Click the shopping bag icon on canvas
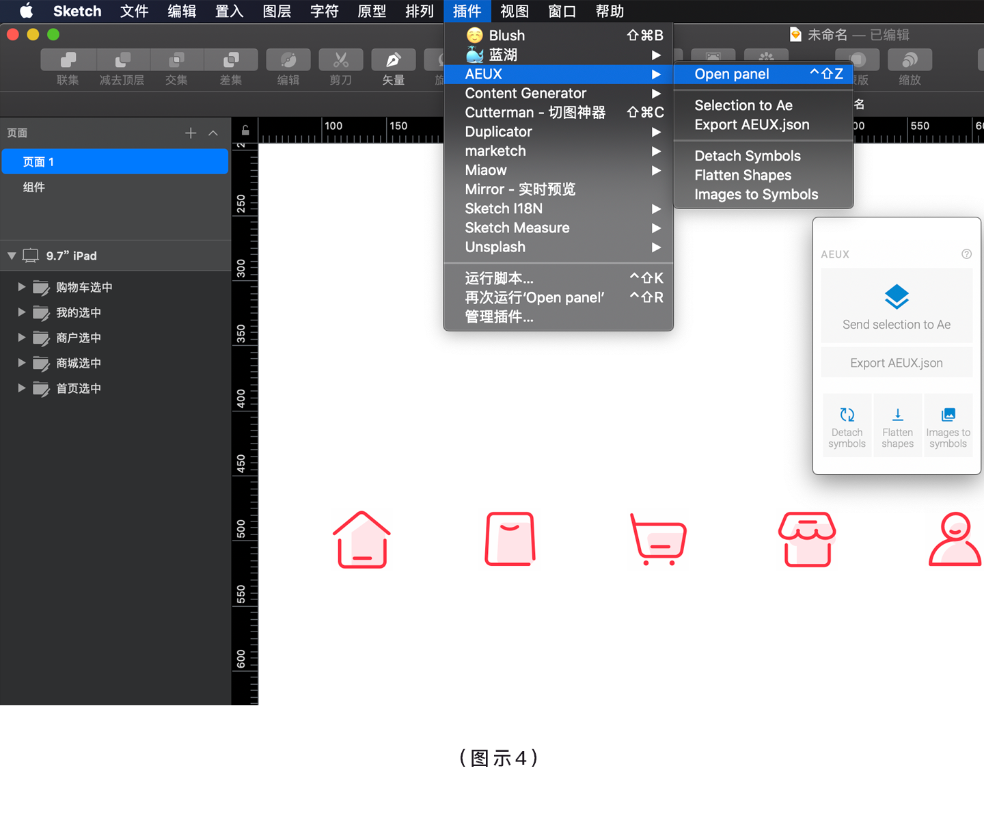The image size is (984, 816). pos(510,539)
